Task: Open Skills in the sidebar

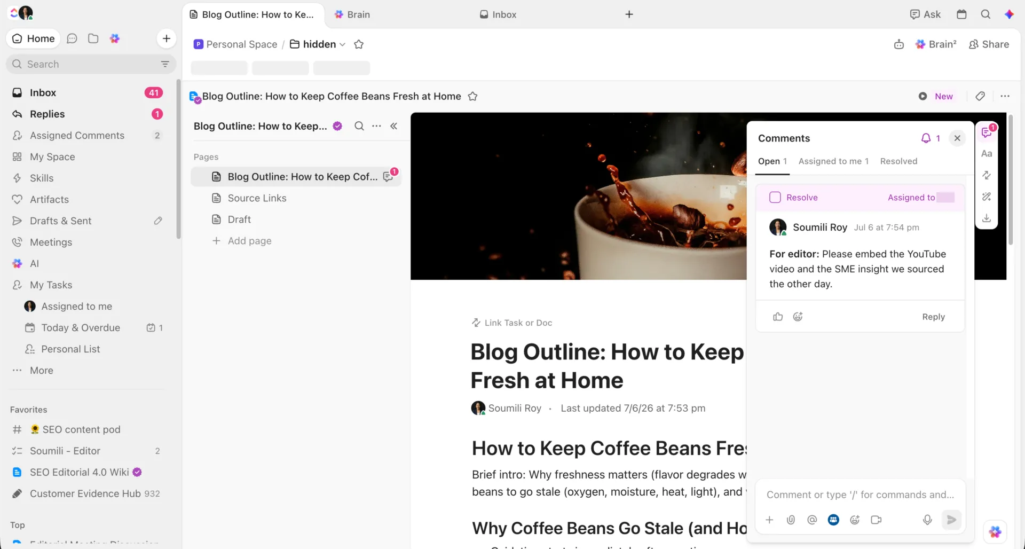Action: pyautogui.click(x=88, y=178)
